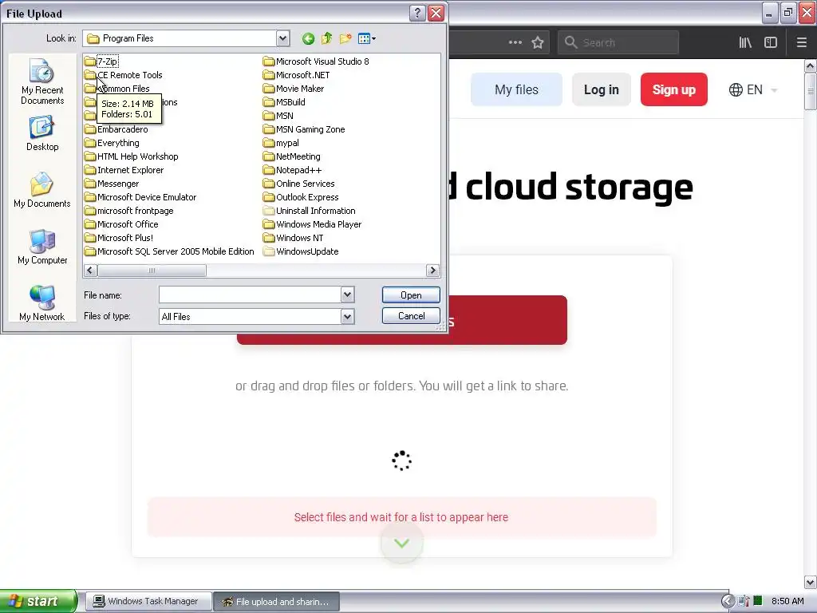Click the File Upload help question button
Screen dimensions: 817x613
coord(416,13)
